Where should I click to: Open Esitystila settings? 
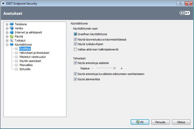pos(25,69)
